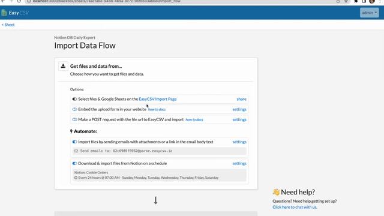The height and width of the screenshot is (216, 384).
Task: Click the Import Data Flow heading
Action: pyautogui.click(x=85, y=46)
